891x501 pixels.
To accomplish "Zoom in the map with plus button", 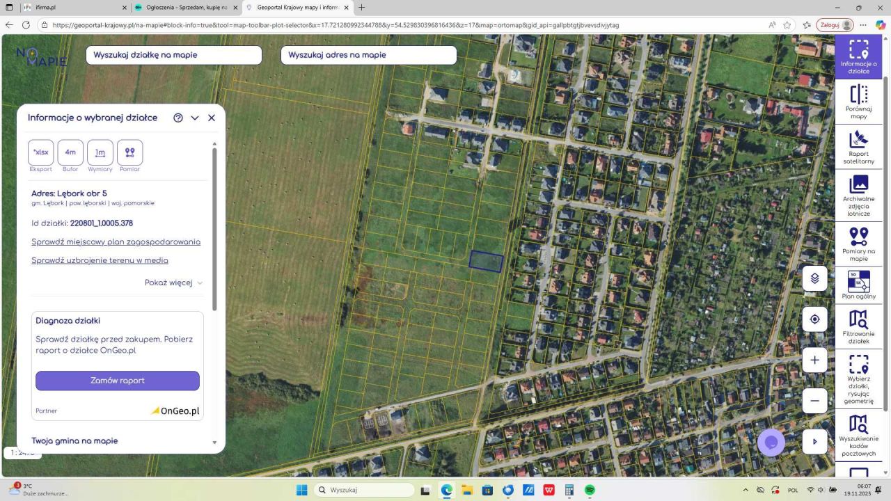I will tap(814, 360).
